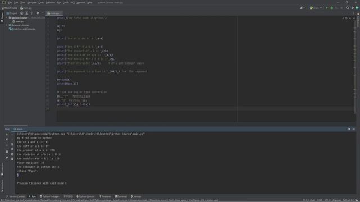Screen dimensions: 360x202
Task: Open the VCS menu
Action: tap(73, 2)
